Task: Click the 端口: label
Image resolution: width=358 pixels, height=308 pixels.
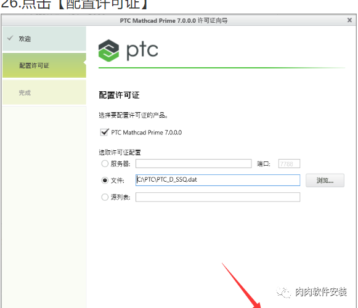Action: 264,164
